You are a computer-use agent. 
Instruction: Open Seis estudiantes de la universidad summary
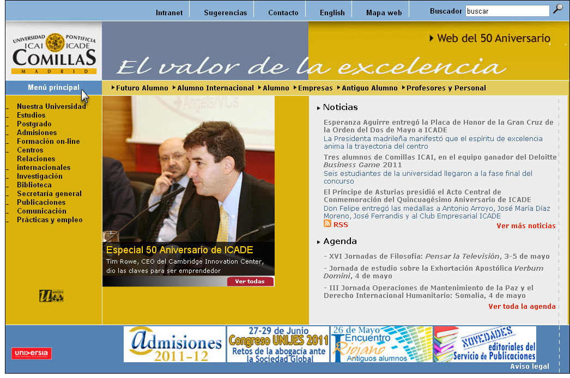[x=428, y=178]
